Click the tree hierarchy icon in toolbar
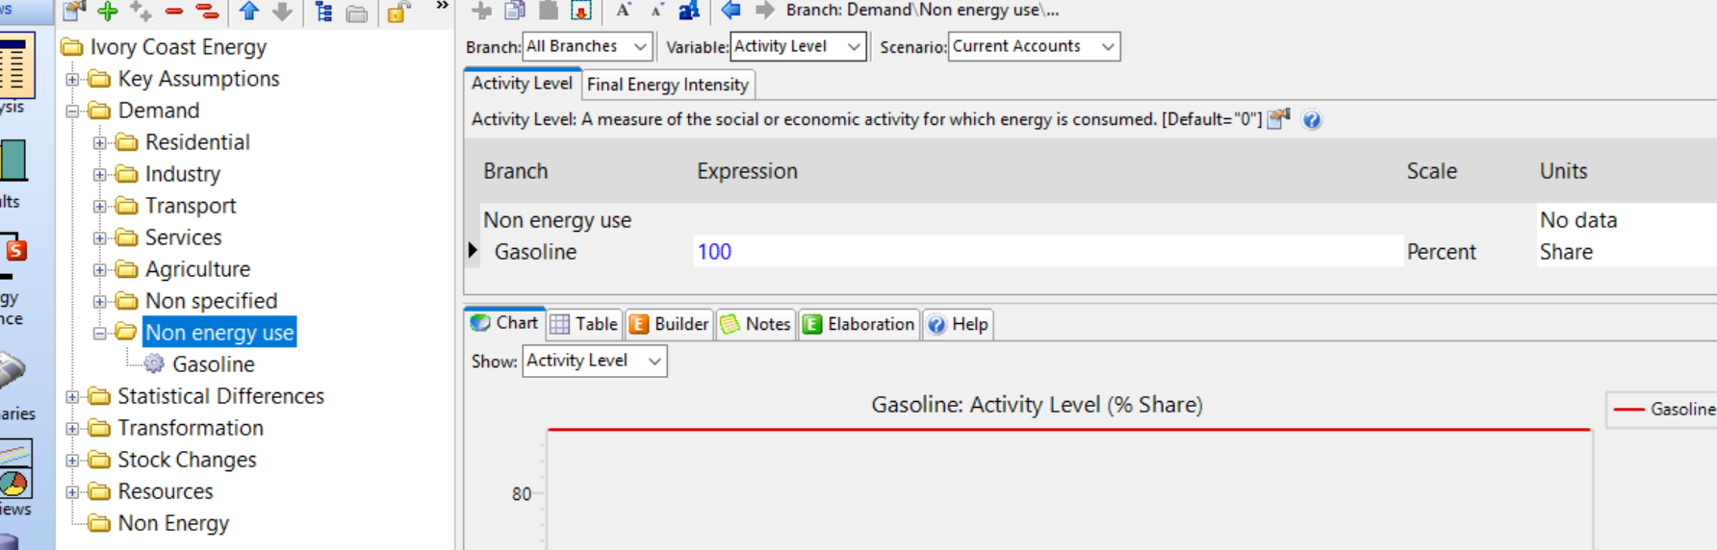The height and width of the screenshot is (550, 1717). click(x=323, y=12)
